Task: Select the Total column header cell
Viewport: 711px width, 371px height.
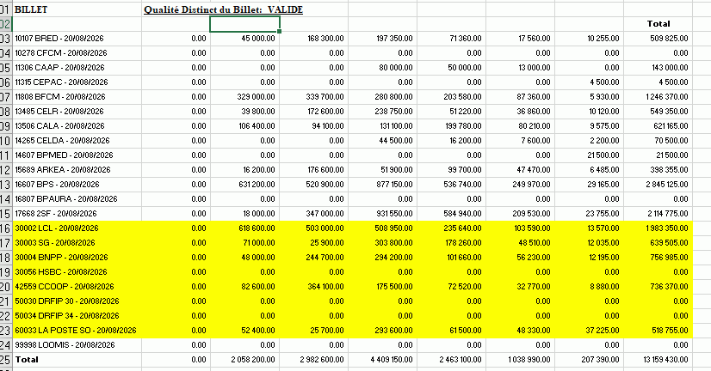Action: point(658,24)
